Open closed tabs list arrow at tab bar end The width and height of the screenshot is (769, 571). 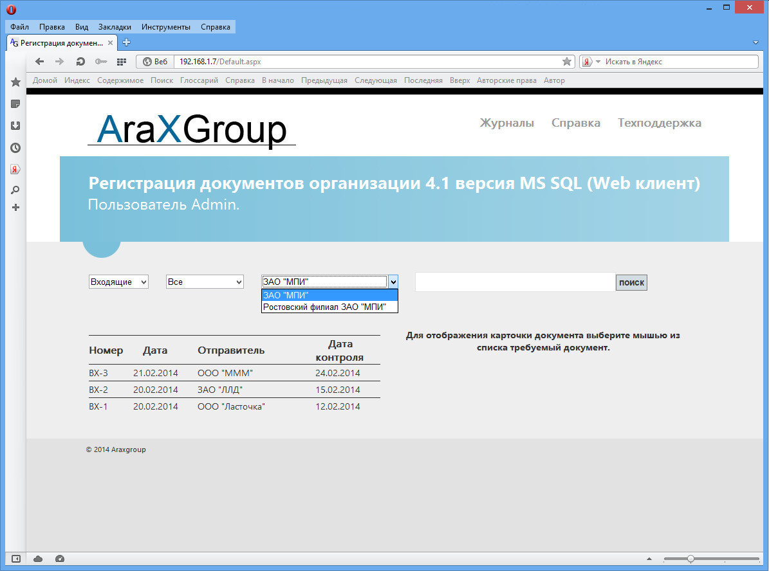755,42
